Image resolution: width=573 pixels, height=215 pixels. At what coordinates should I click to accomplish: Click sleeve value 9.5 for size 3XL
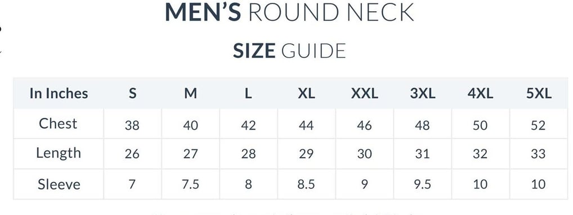pyautogui.click(x=422, y=184)
